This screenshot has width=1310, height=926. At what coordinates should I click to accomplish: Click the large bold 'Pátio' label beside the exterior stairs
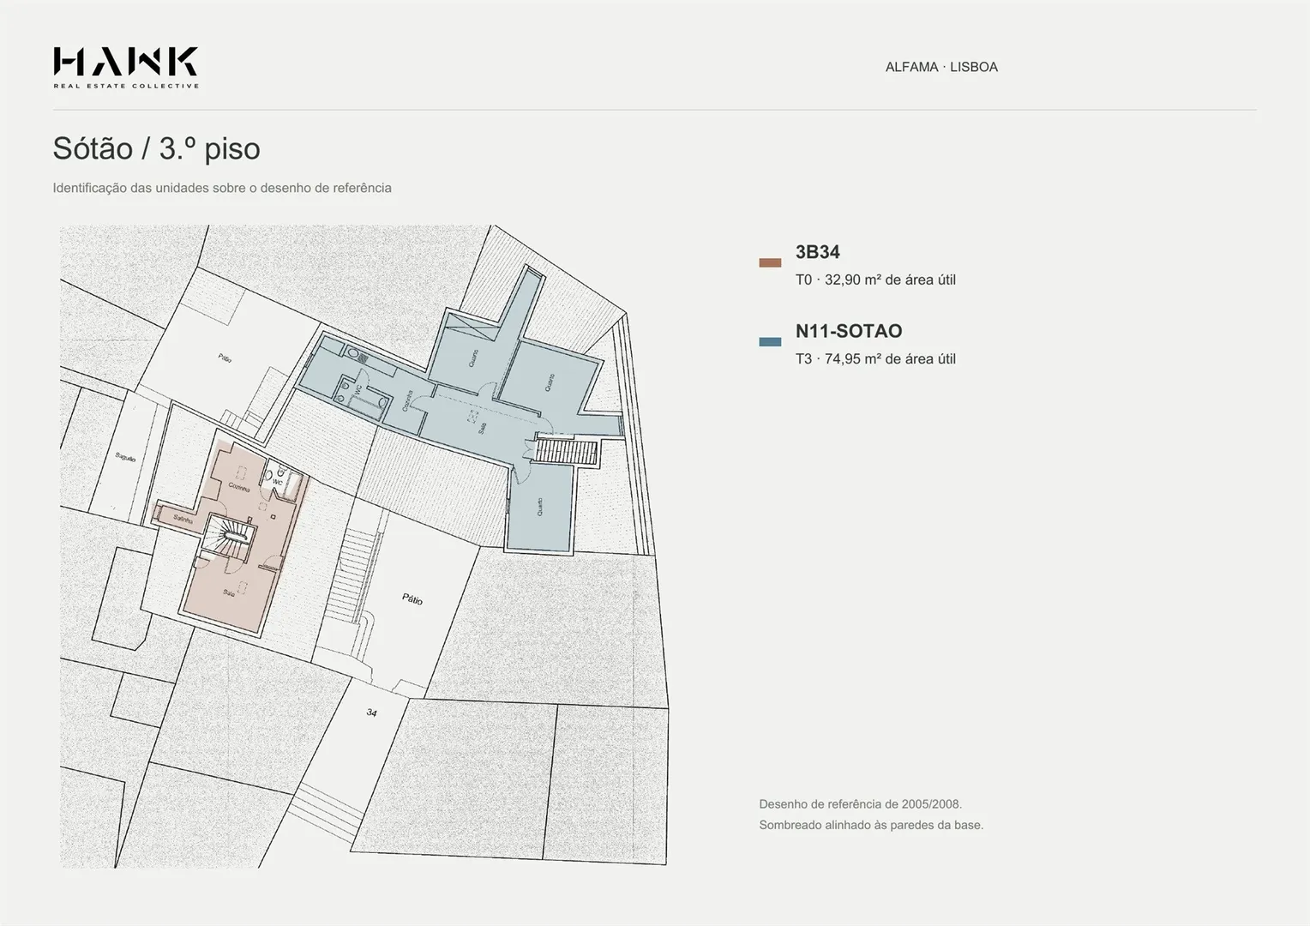click(x=412, y=599)
